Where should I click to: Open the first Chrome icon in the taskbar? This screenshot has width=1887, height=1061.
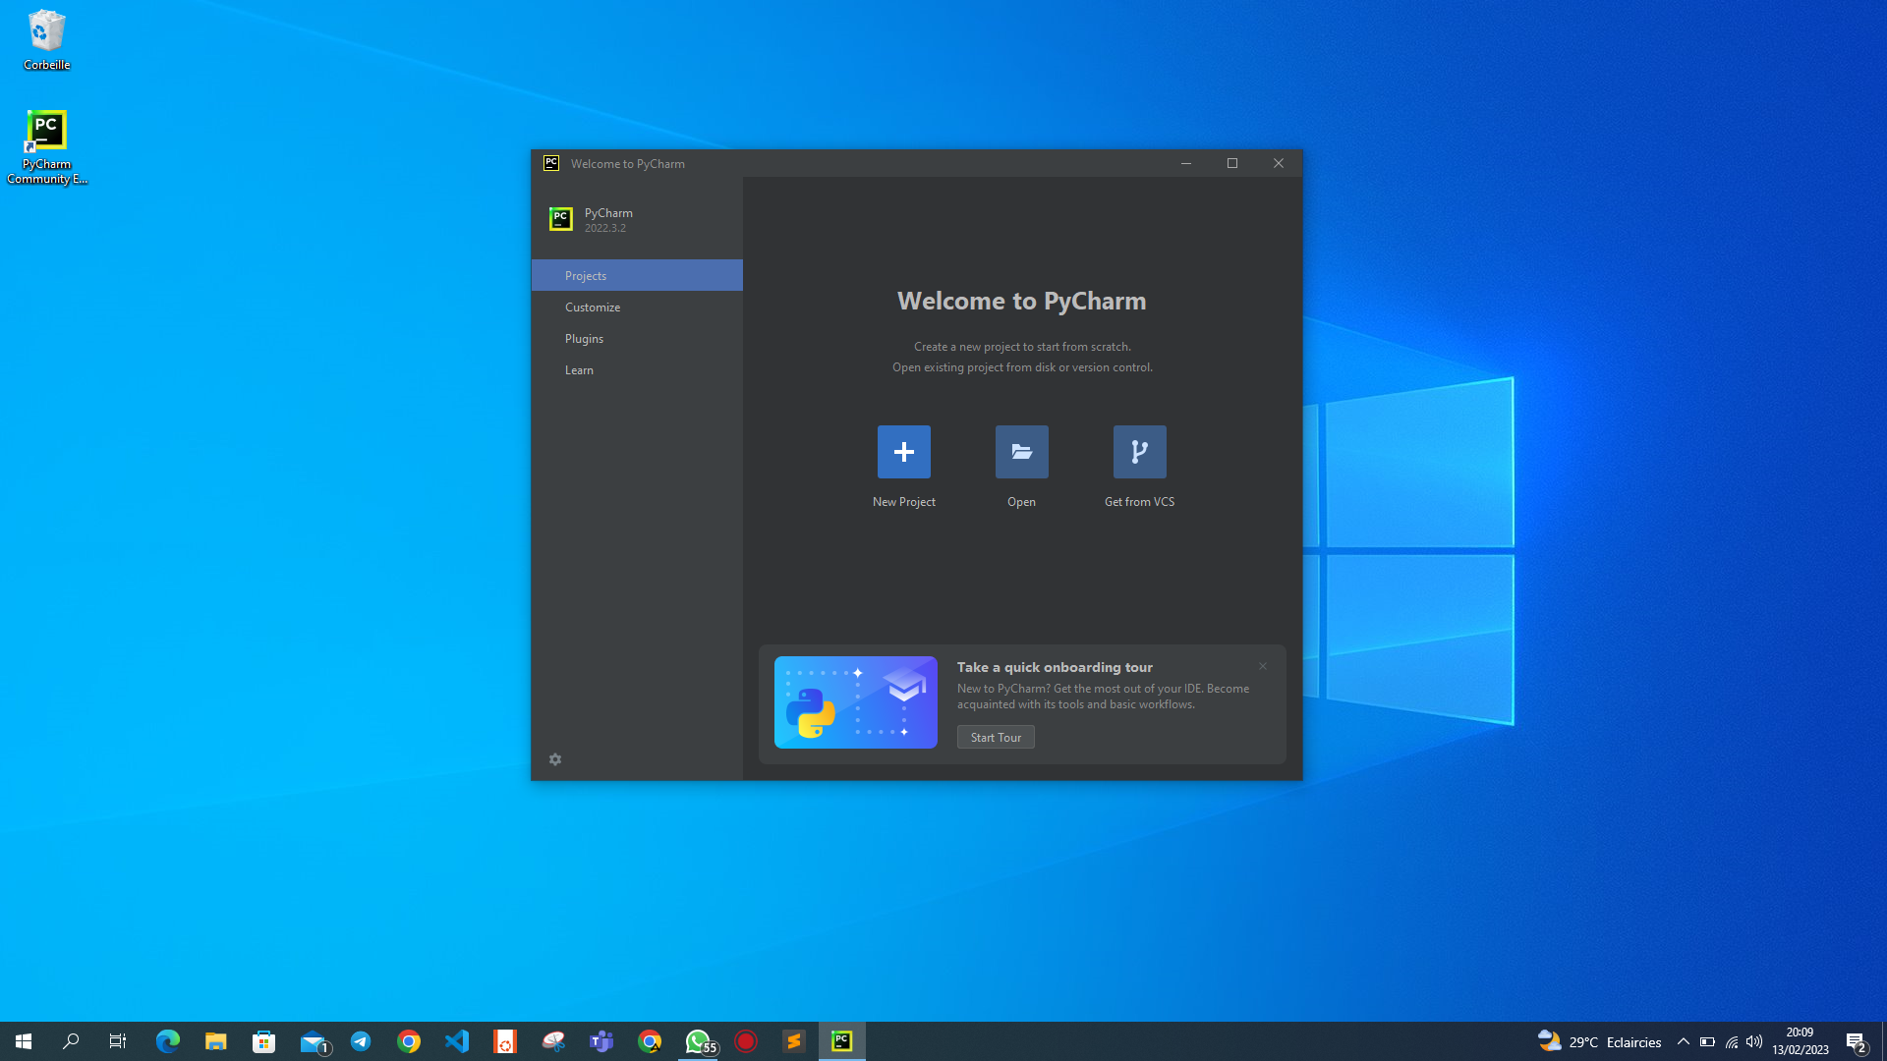click(x=409, y=1041)
